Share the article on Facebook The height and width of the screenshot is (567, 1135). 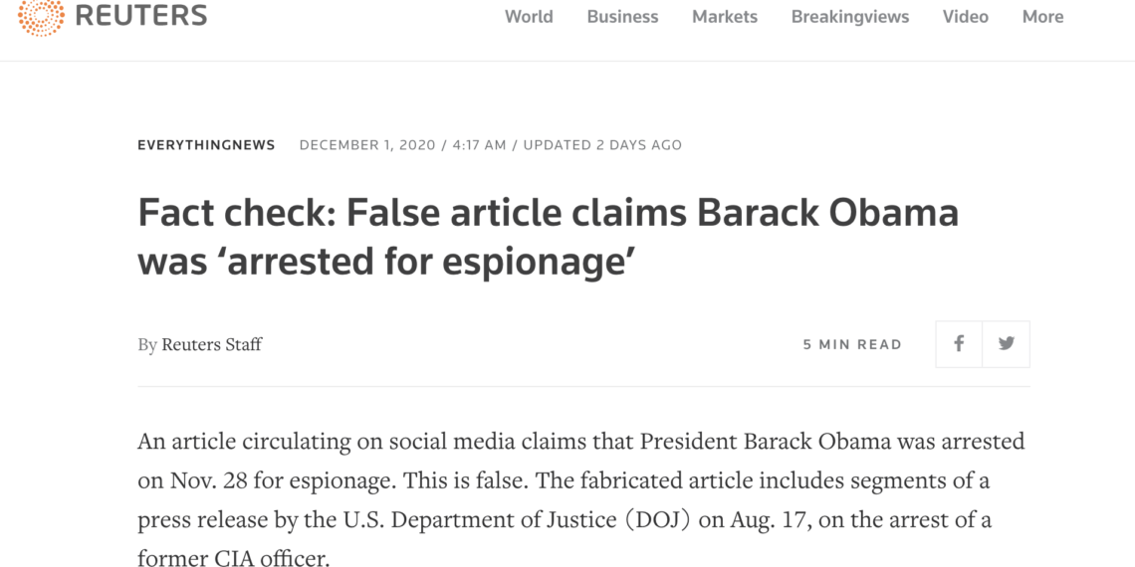pyautogui.click(x=959, y=344)
